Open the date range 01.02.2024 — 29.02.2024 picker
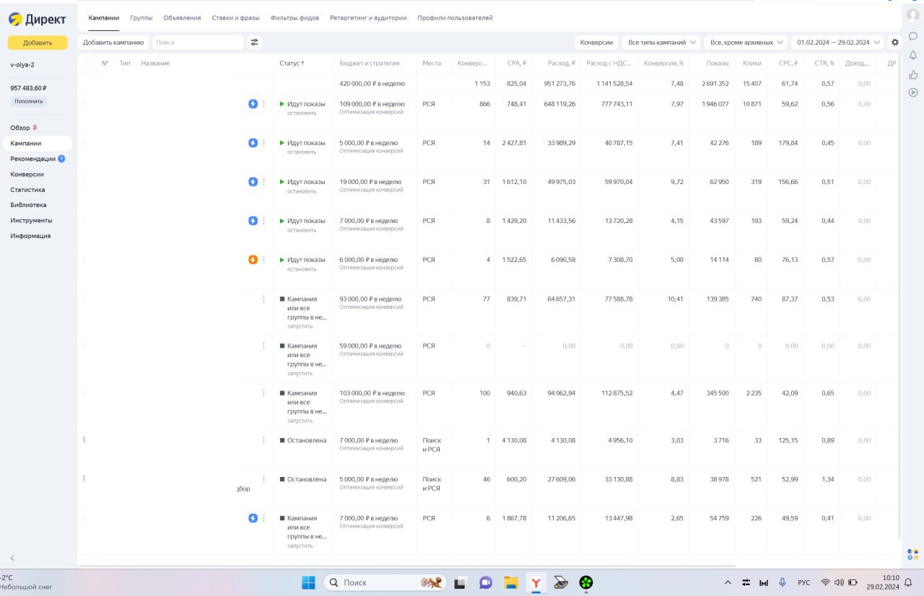The height and width of the screenshot is (596, 924). 837,43
